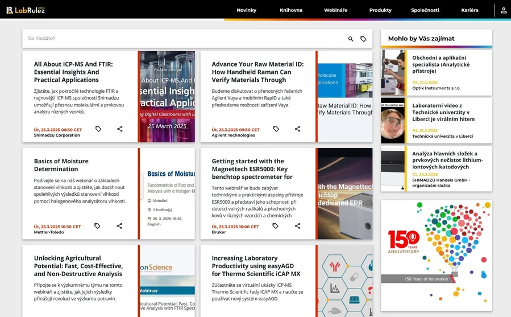This screenshot has height=317, width=511.
Task: Open 'Laboratorní video z Technické univerzity' article
Action: coord(443,112)
